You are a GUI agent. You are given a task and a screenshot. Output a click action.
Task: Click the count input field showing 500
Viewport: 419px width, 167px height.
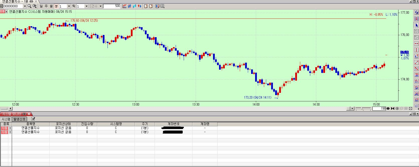click(x=112, y=6)
